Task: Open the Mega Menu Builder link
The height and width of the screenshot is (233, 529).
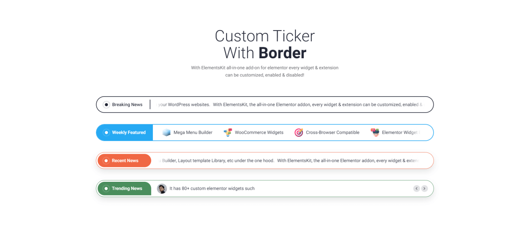Action: 193,133
